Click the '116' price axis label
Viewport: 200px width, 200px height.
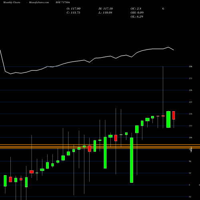(190, 114)
